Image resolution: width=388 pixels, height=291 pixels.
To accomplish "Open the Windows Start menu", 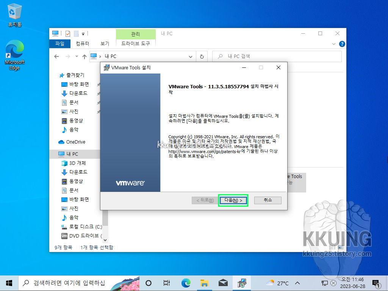I will (x=9, y=283).
